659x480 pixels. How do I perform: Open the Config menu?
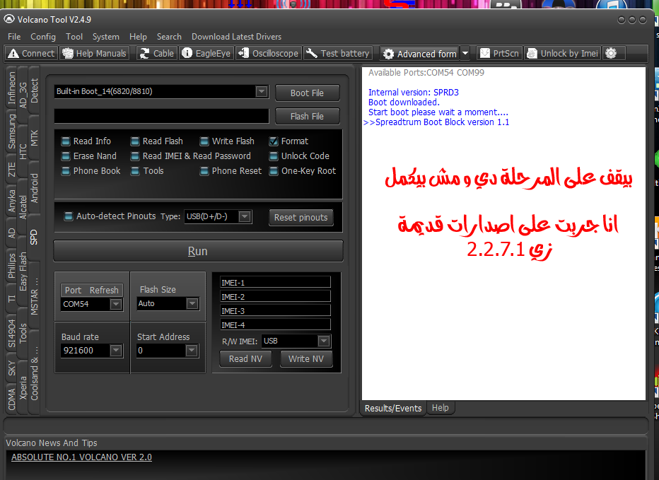[x=43, y=37]
